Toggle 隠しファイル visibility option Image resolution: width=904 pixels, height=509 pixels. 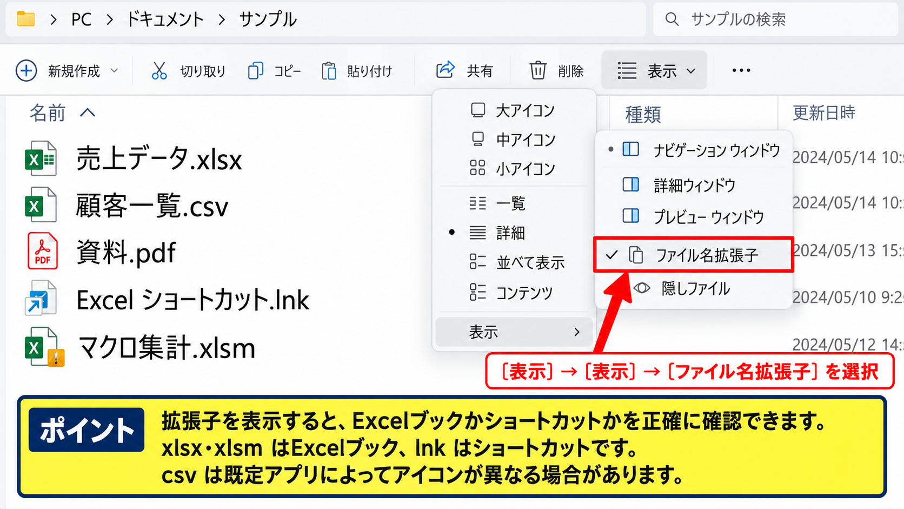(x=694, y=288)
